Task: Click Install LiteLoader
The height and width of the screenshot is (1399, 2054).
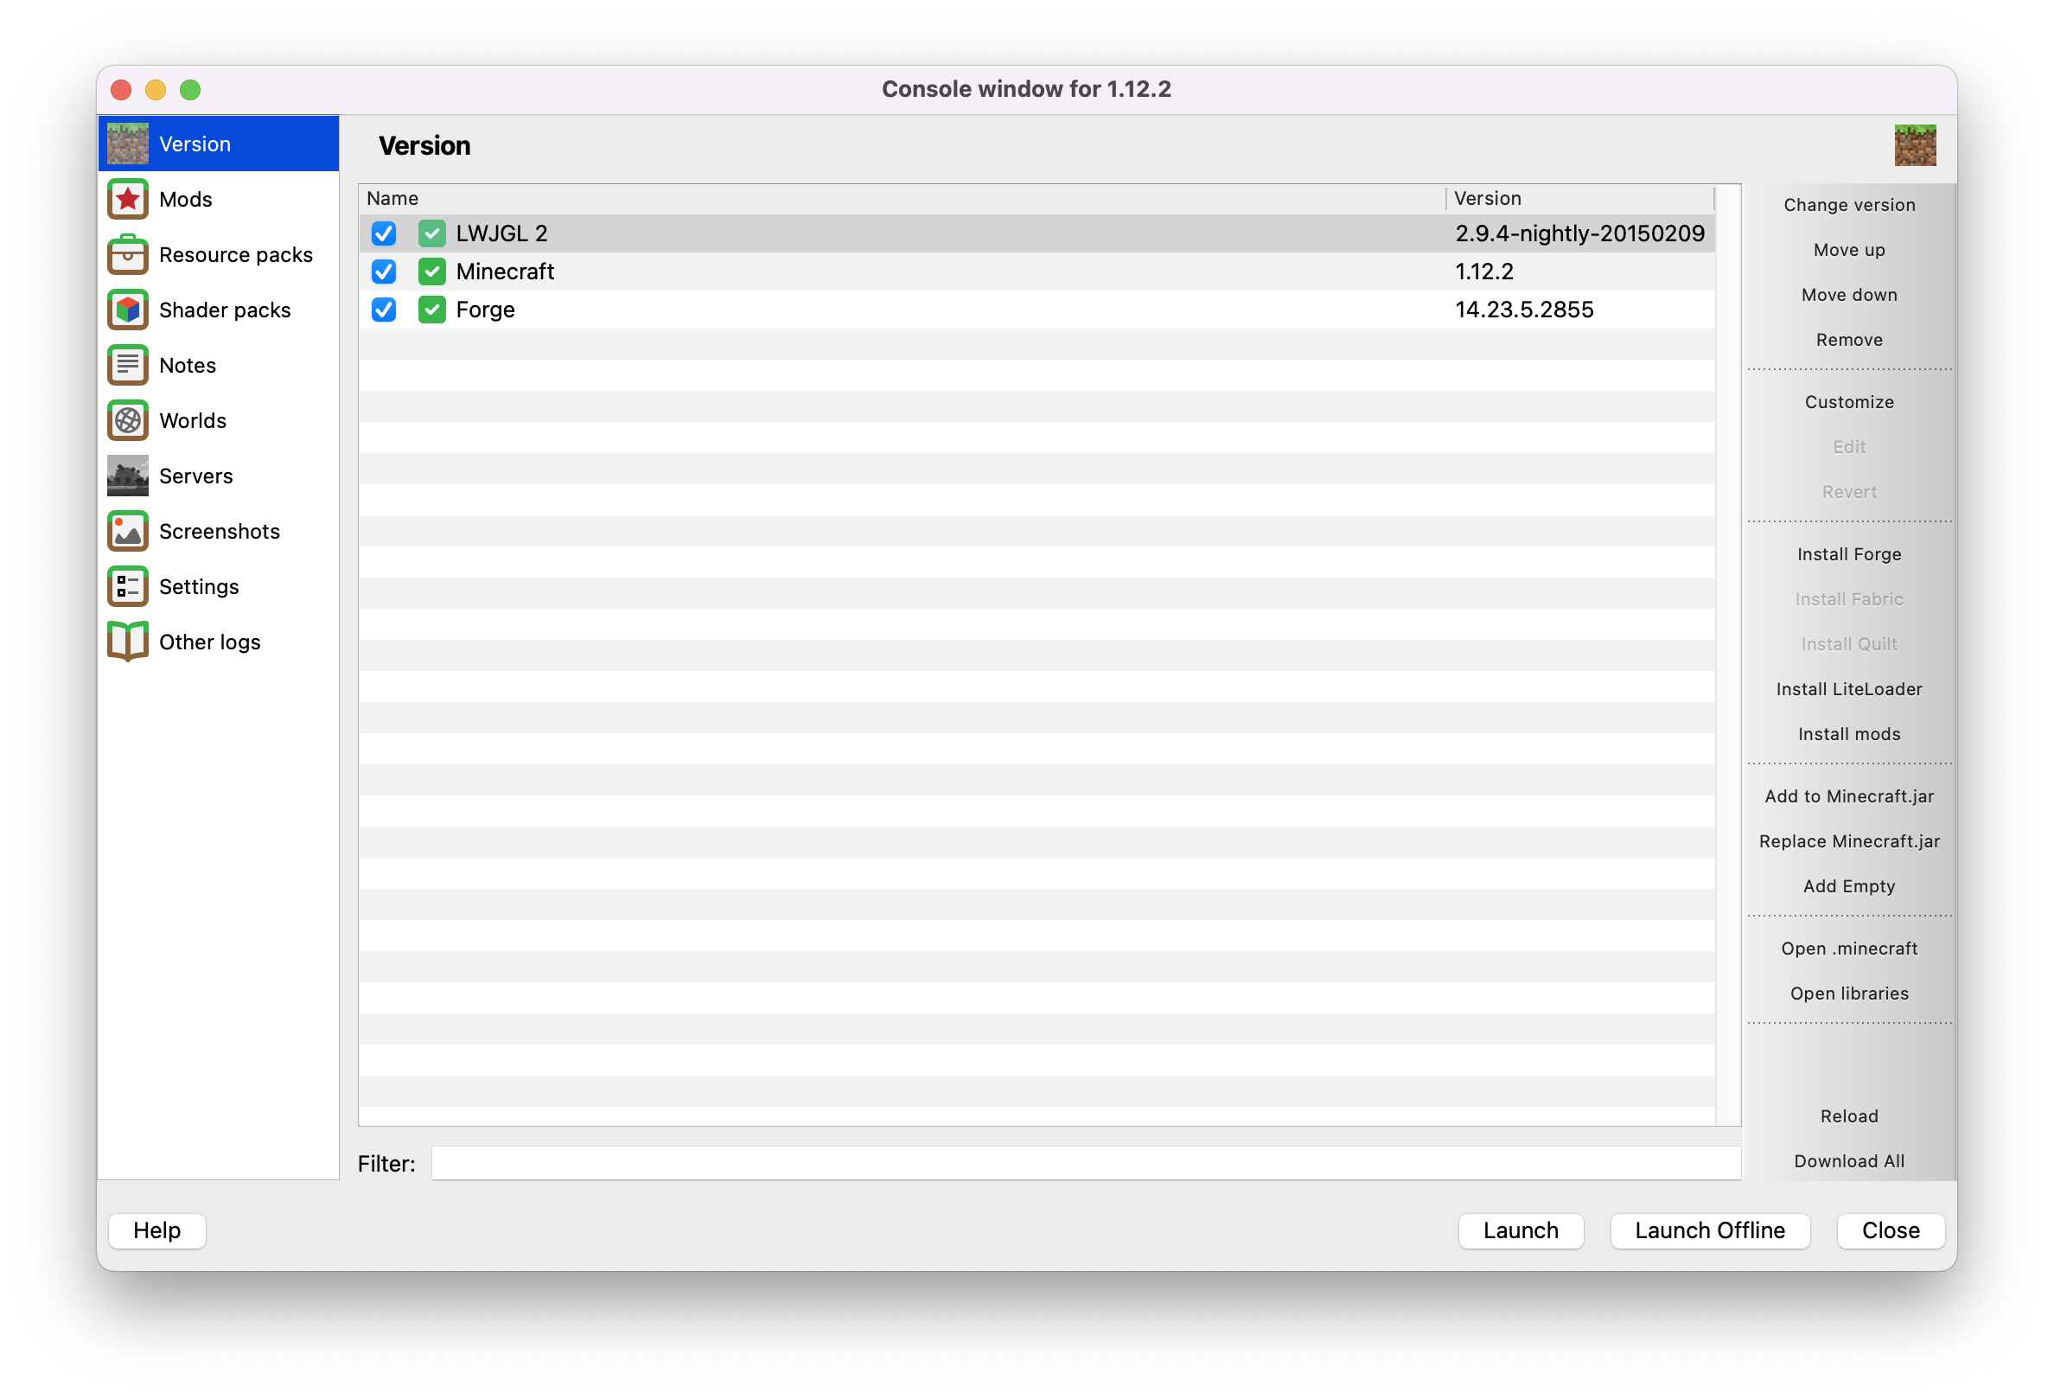Action: 1848,688
